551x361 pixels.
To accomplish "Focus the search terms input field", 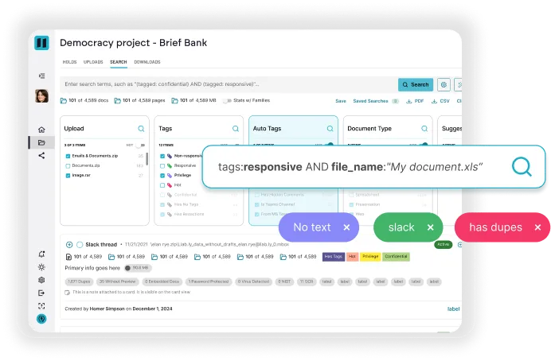I will 229,84.
